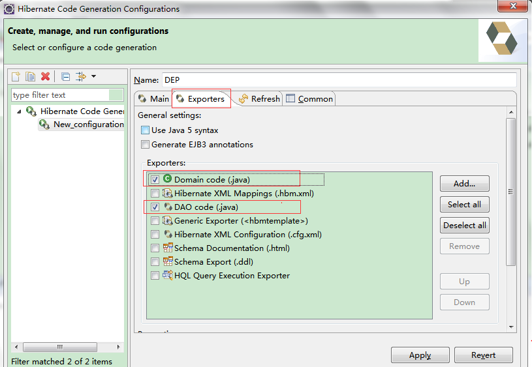The image size is (532, 367).
Task: Click the dialog title bar Hibernate icon
Action: click(x=9, y=9)
